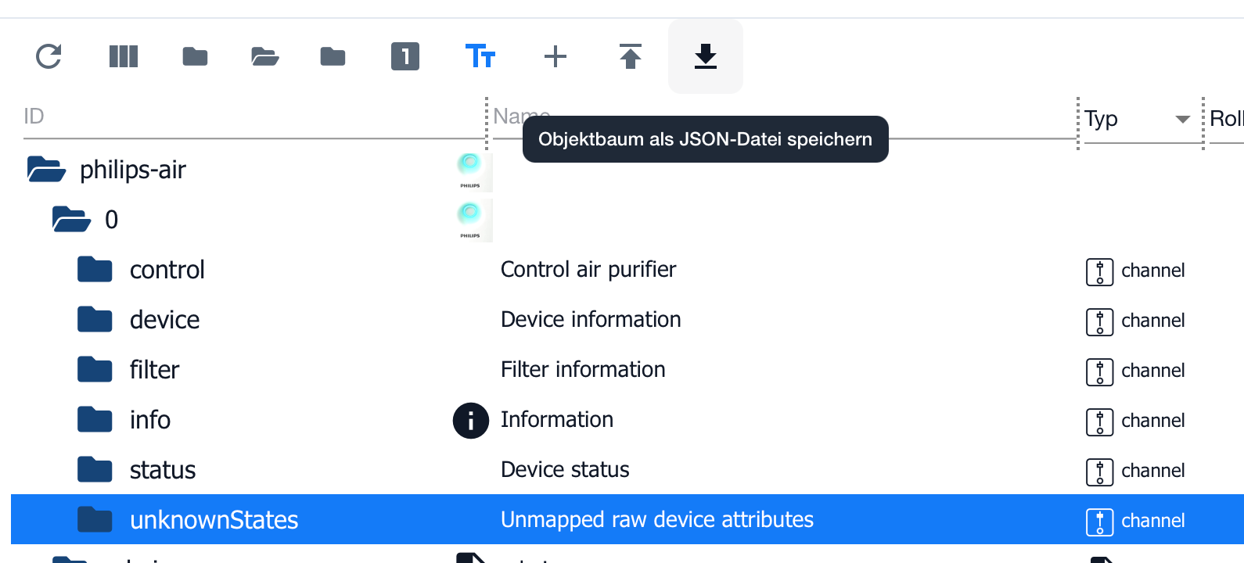
Task: Click the ID filter input field
Action: [x=250, y=117]
